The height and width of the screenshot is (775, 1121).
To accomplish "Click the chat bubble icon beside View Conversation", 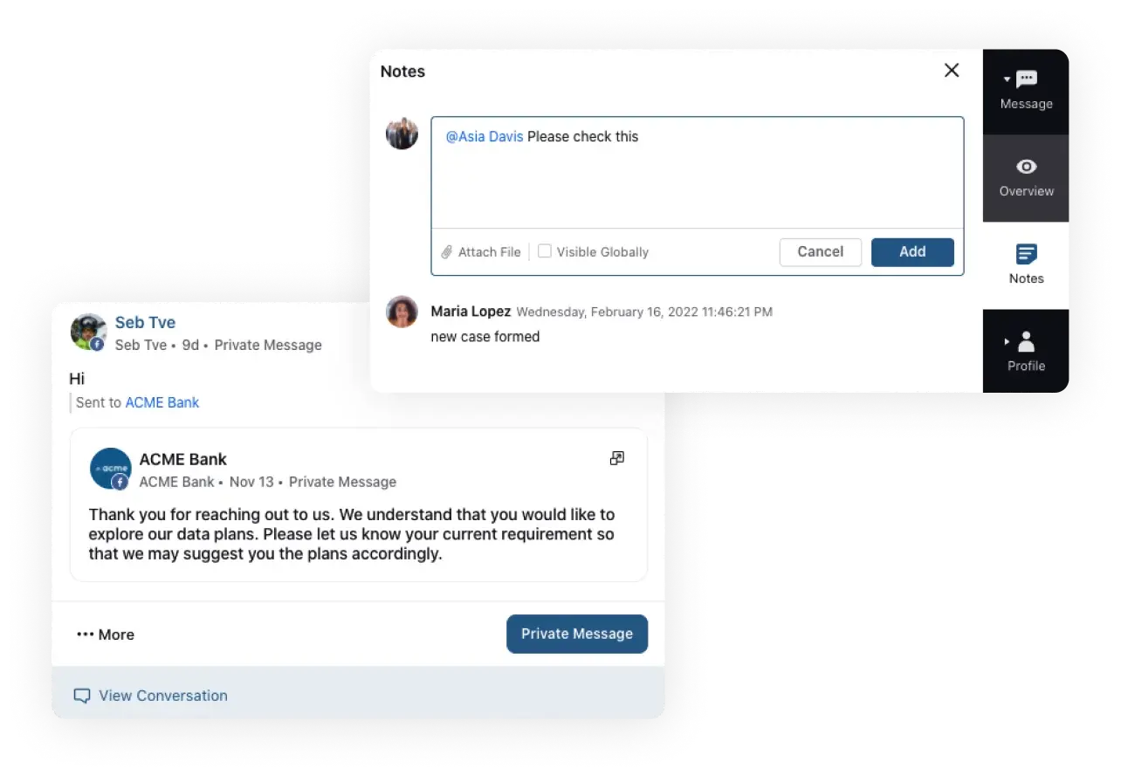I will pos(81,695).
